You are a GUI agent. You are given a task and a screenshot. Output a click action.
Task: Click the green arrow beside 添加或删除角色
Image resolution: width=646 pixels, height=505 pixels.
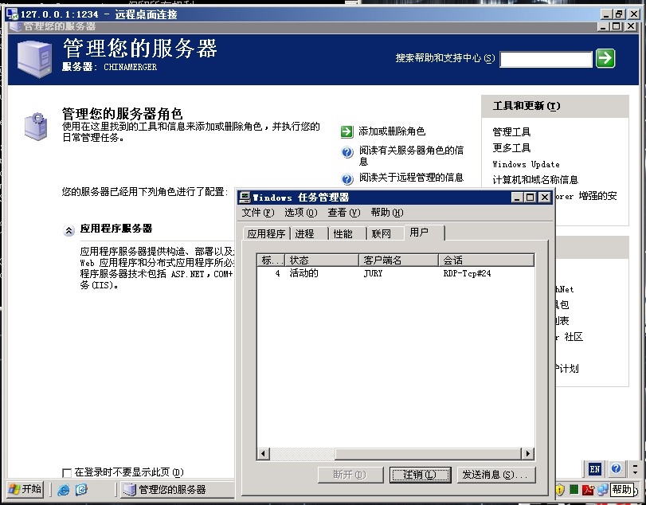click(x=346, y=131)
